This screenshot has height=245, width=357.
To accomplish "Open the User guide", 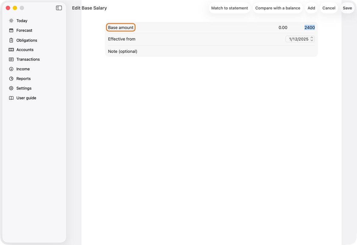I will (26, 98).
